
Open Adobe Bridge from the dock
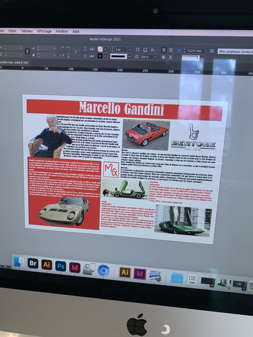point(33,263)
